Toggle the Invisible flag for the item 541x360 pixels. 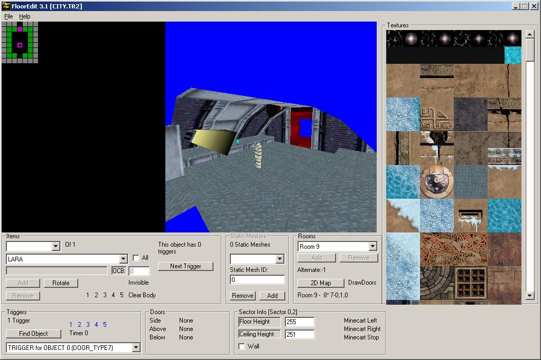tap(138, 283)
